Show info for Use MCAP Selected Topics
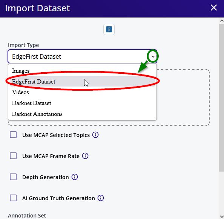 click(x=95, y=135)
